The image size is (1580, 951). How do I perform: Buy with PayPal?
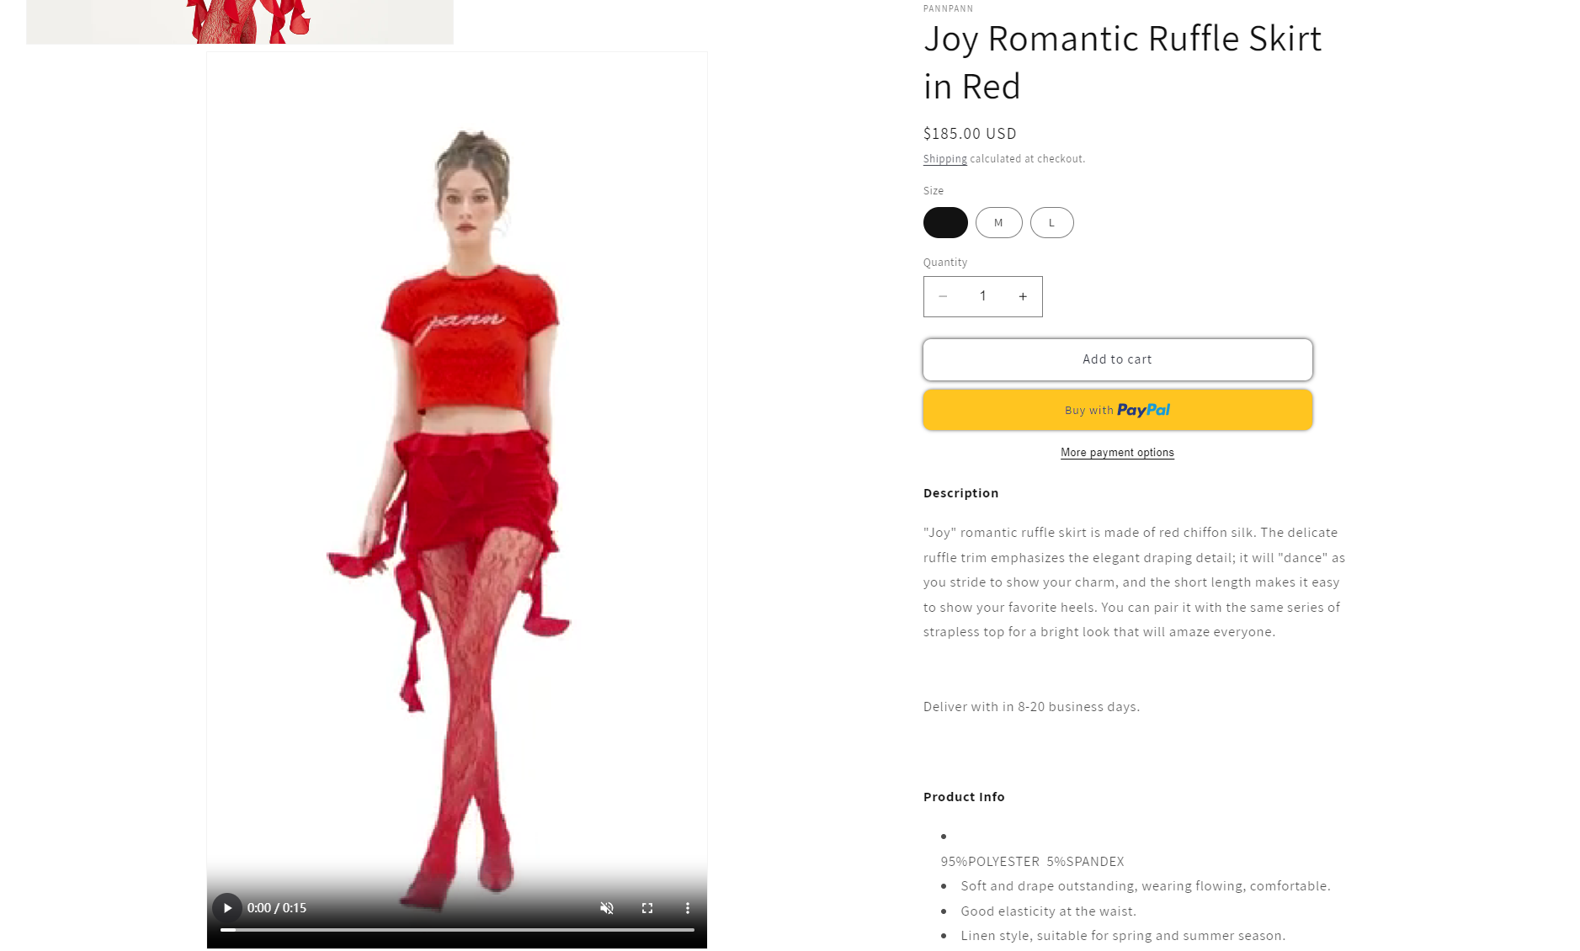coord(1117,410)
